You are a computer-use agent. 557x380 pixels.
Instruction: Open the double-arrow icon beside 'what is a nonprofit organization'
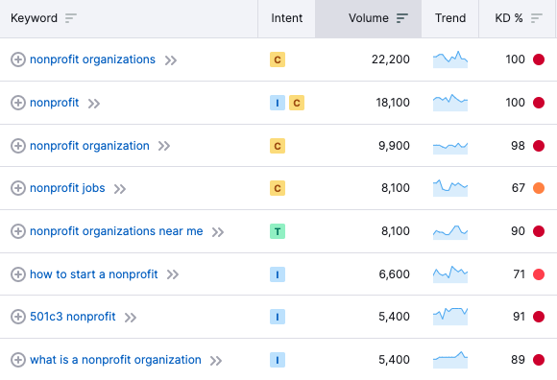click(216, 361)
